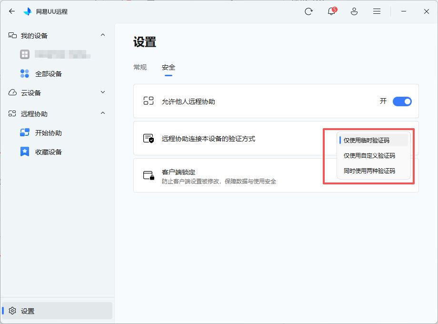Screen dimensions: 438x324
Task: Click the 客户端锁定 lock icon
Action: (x=149, y=175)
